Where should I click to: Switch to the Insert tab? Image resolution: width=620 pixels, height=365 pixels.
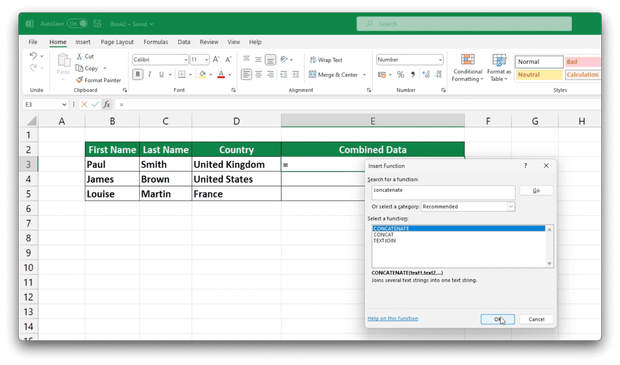(83, 42)
